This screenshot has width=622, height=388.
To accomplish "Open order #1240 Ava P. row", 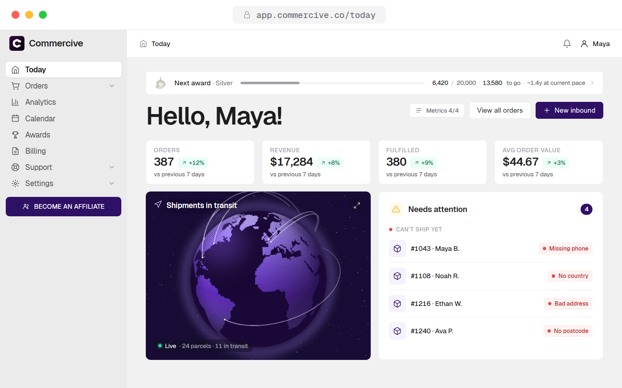I will (x=491, y=331).
